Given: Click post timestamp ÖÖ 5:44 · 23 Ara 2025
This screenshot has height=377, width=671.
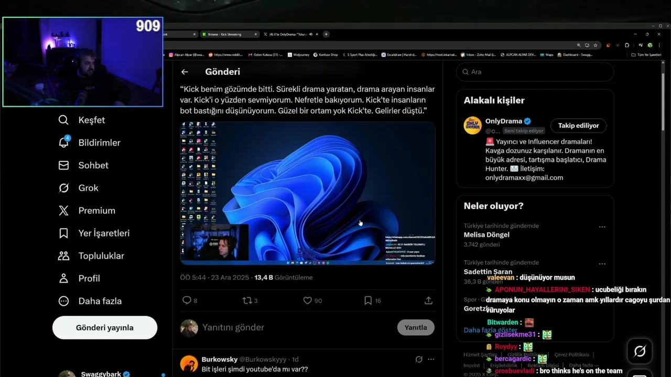Looking at the screenshot, I should [215, 278].
